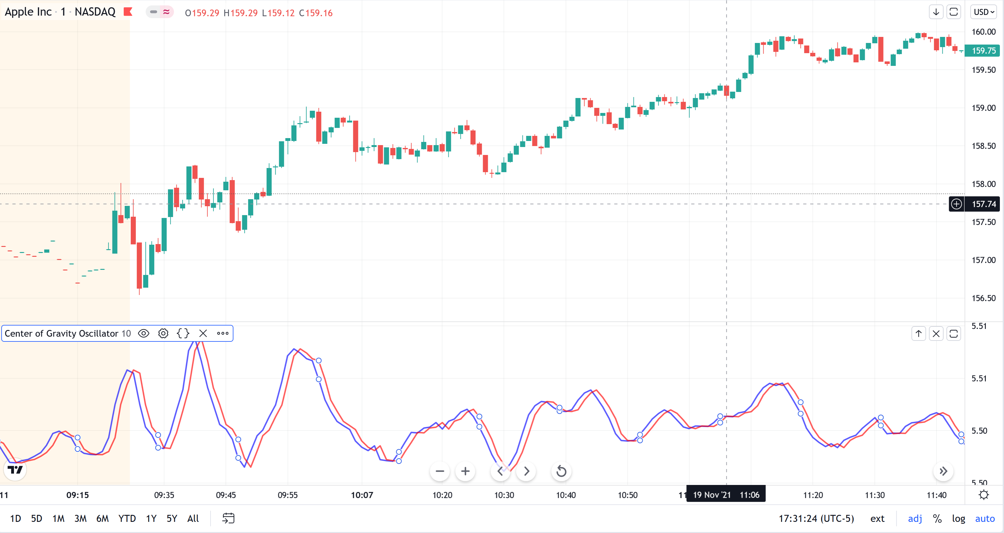
Task: Move oscillator pane up arrow
Action: 919,334
